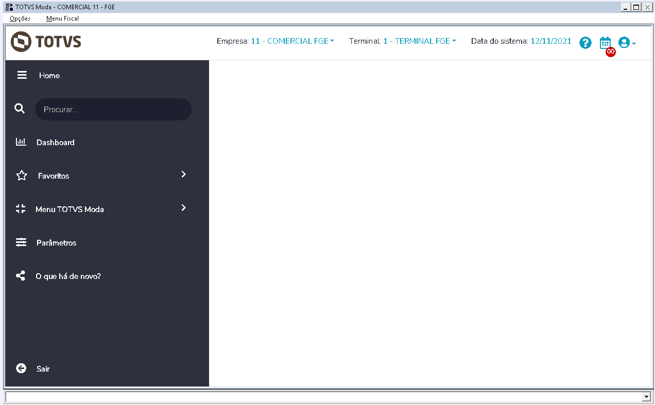Open the Dashboard sidebar item

[56, 143]
